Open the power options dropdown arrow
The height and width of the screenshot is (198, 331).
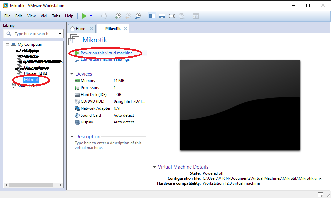(x=91, y=16)
